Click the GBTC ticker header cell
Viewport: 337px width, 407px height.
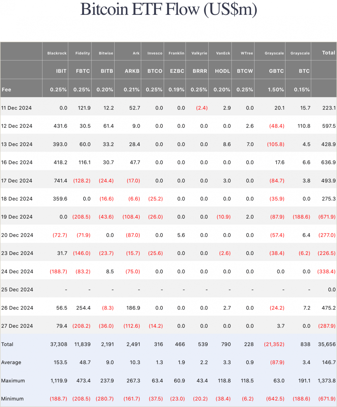coord(276,71)
